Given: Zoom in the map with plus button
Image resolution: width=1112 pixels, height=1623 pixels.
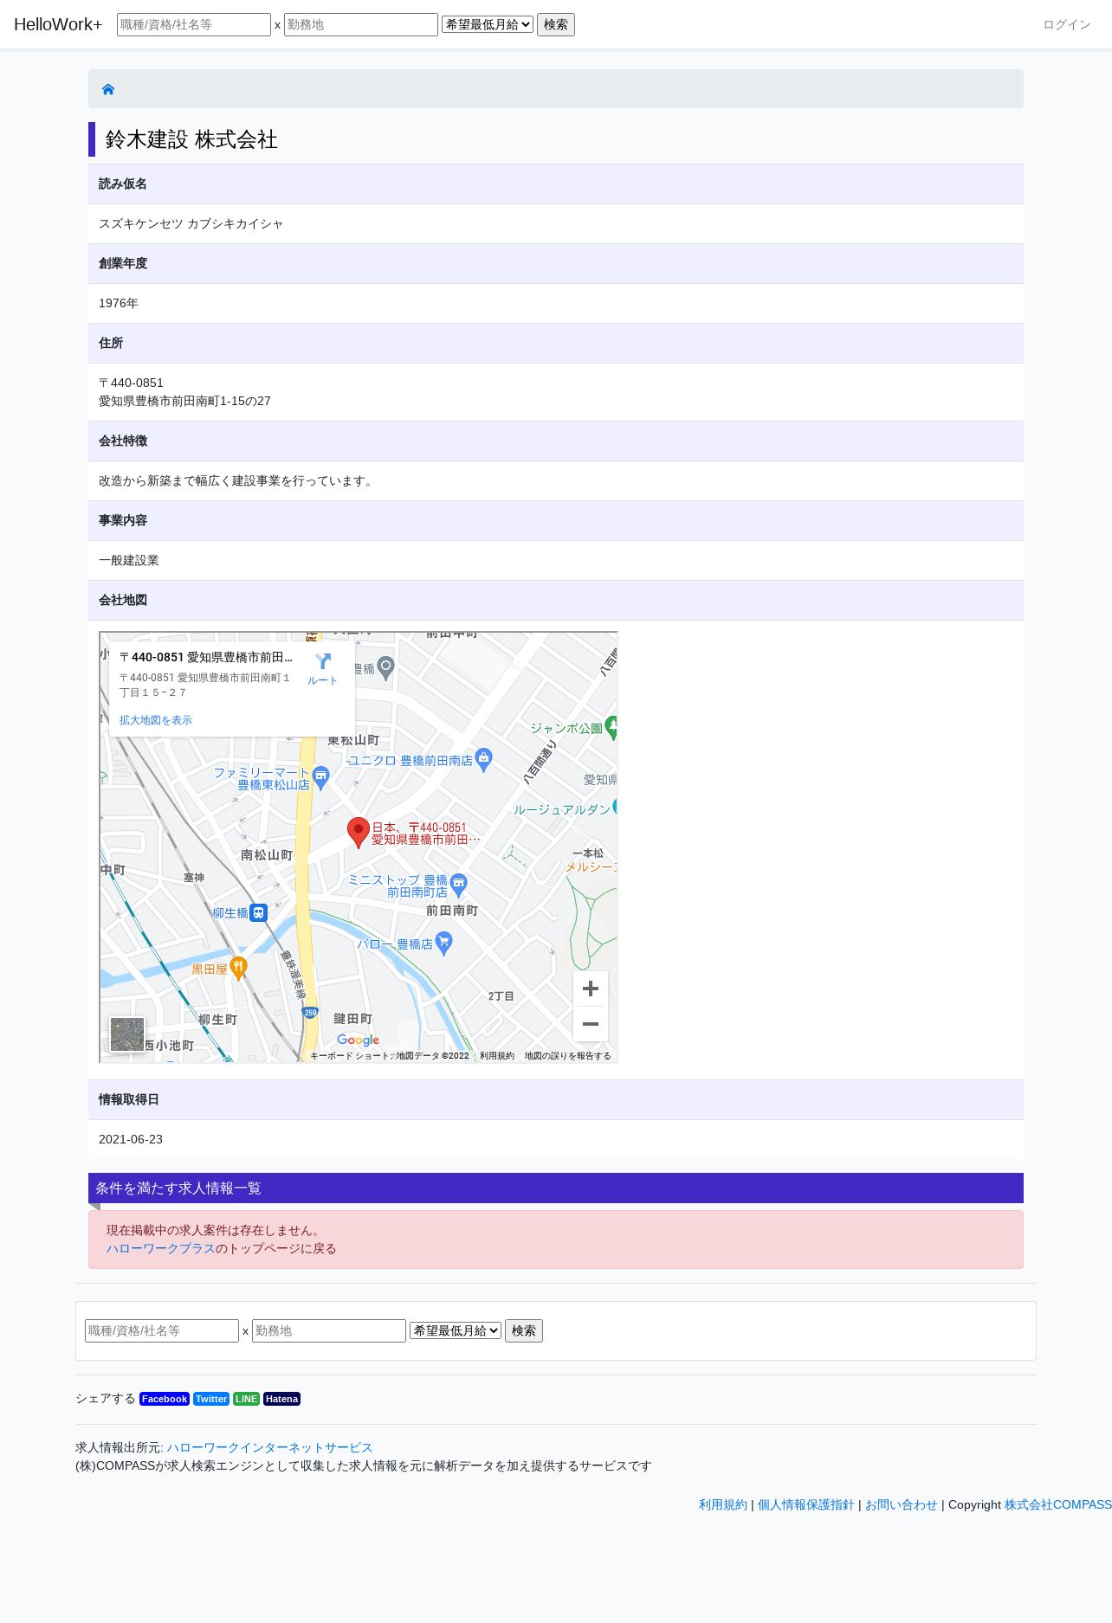Looking at the screenshot, I should [x=591, y=989].
